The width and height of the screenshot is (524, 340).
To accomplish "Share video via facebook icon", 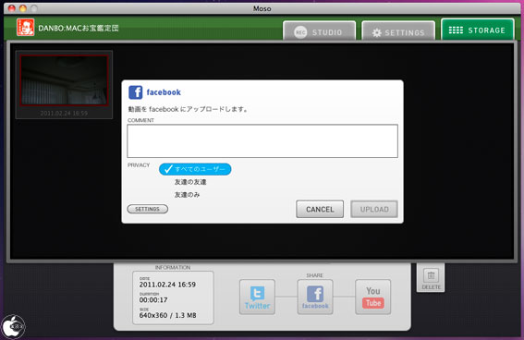I will pos(315,297).
